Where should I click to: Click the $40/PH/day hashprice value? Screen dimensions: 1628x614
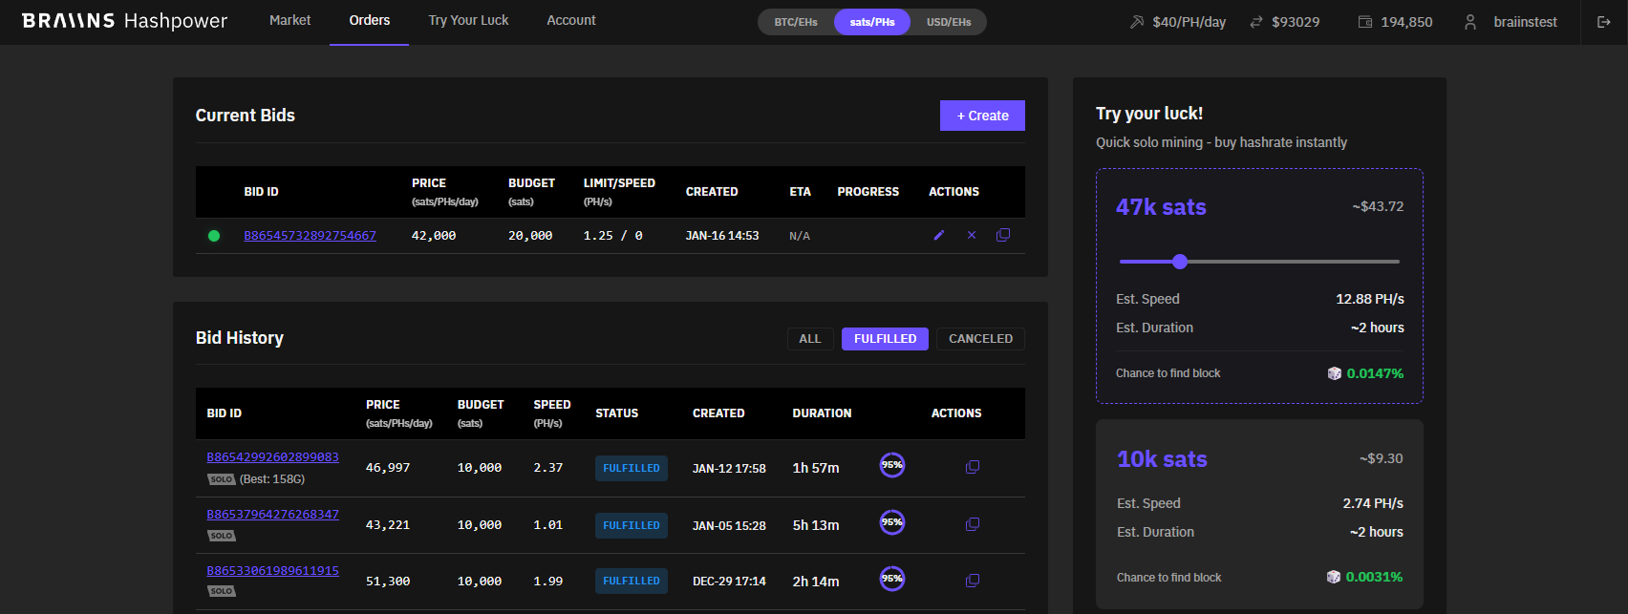(1189, 22)
